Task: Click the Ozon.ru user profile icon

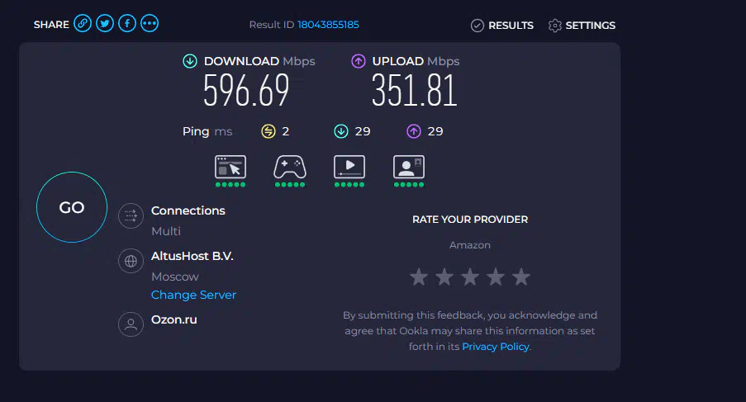Action: tap(131, 324)
